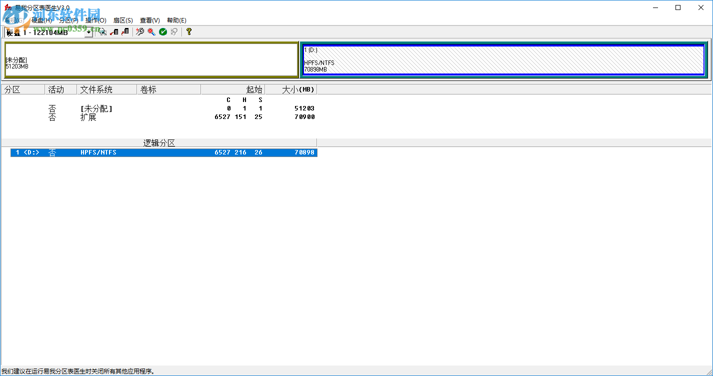Click the app icon in the title bar
713x376 pixels.
tap(7, 7)
